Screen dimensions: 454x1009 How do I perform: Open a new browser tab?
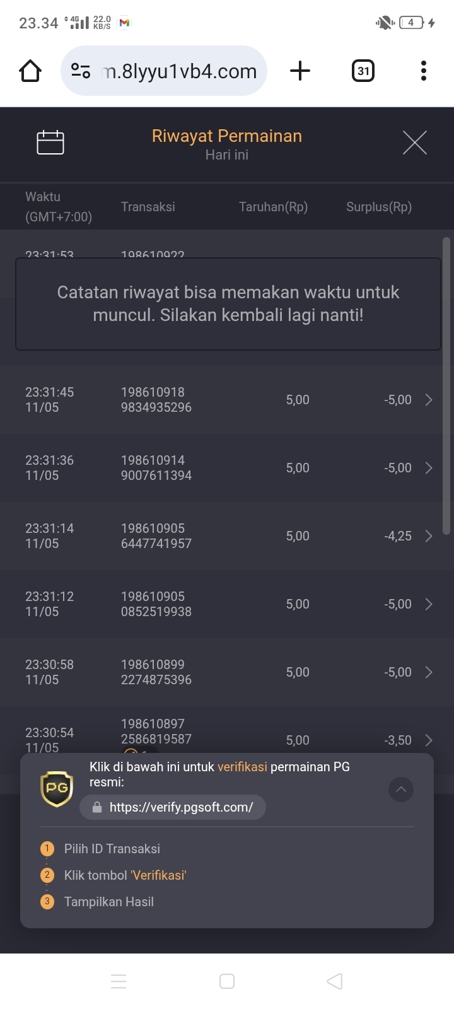pyautogui.click(x=300, y=71)
